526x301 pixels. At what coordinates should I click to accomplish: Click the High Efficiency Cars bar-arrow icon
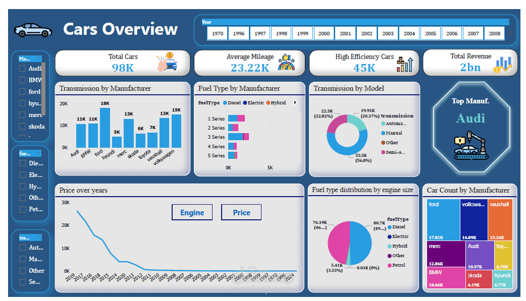pyautogui.click(x=404, y=64)
